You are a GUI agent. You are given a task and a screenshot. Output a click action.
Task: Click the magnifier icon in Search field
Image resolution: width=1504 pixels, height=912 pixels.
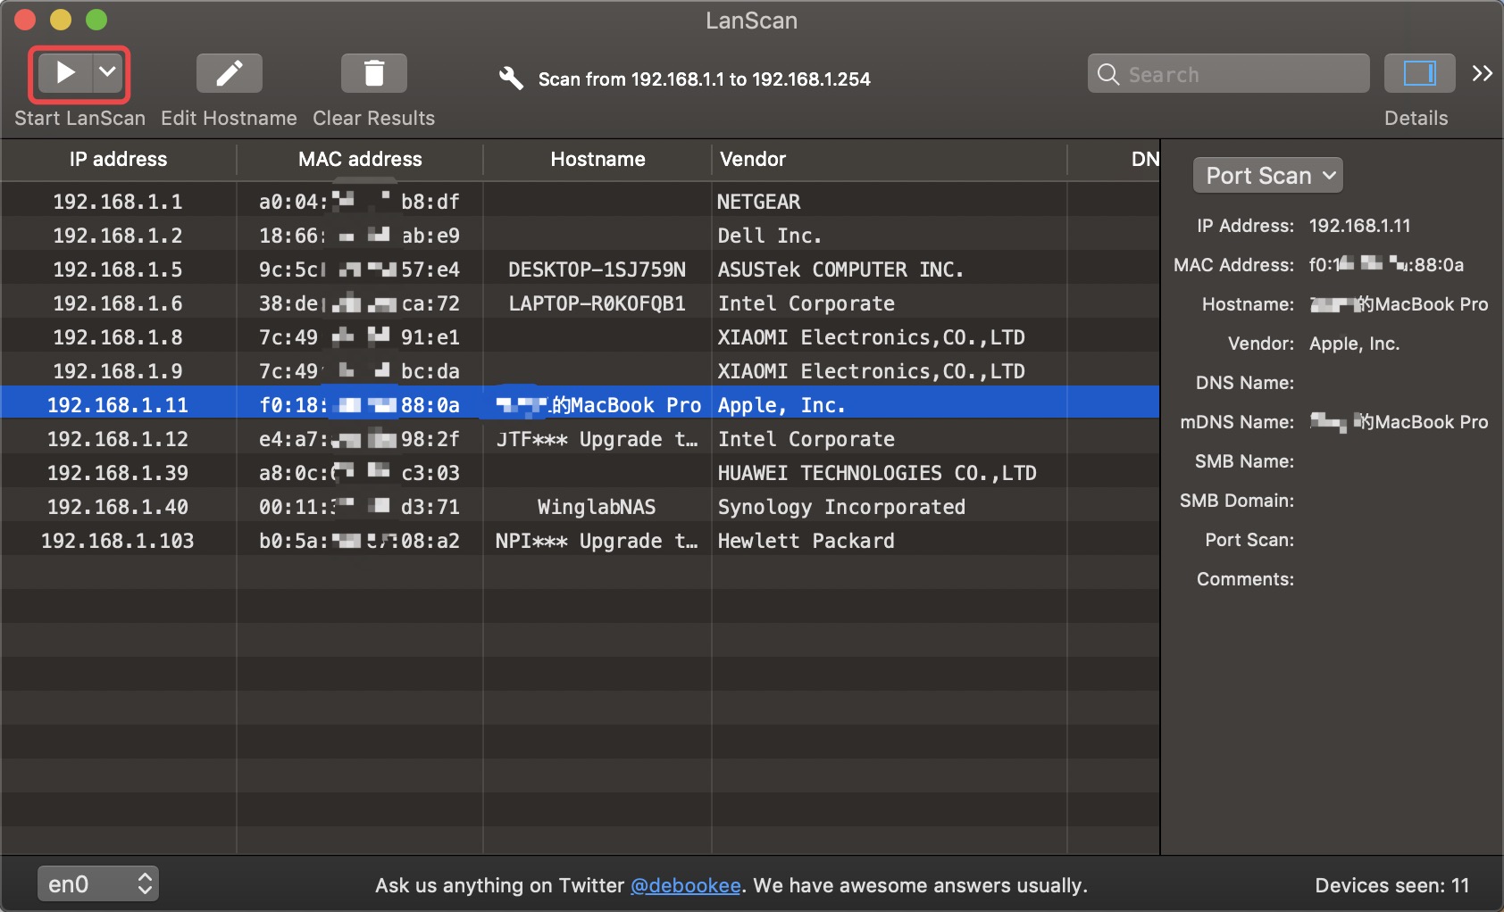[1108, 74]
